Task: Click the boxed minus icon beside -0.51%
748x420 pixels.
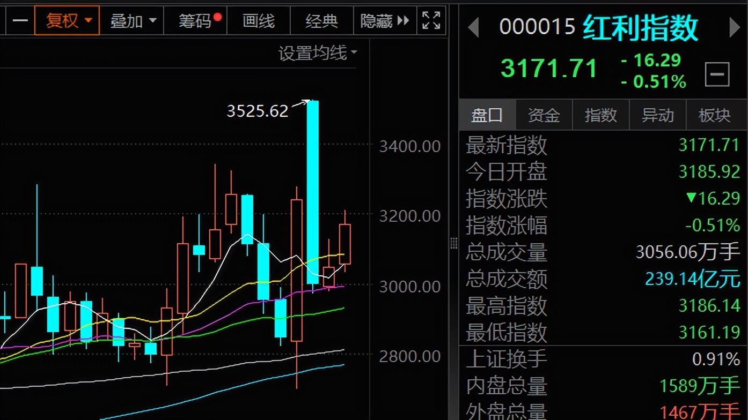Action: pos(717,74)
